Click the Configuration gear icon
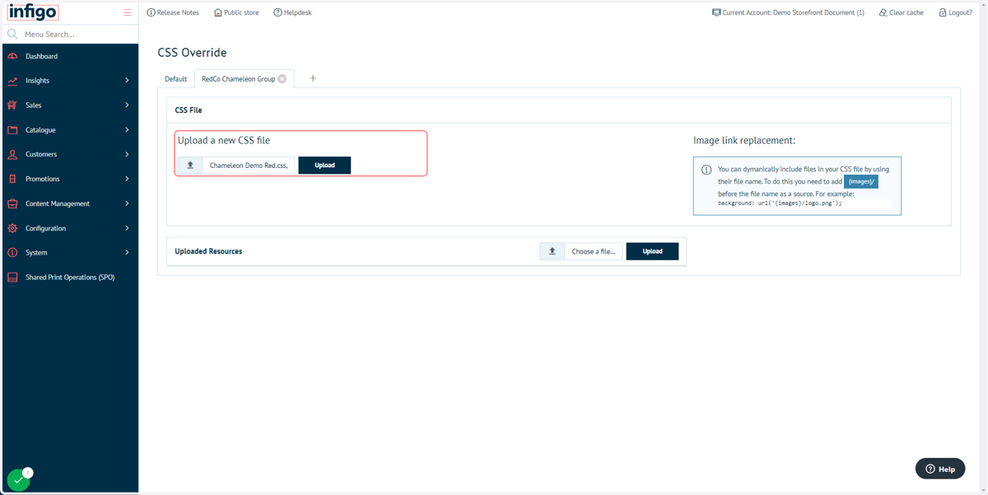 12,228
